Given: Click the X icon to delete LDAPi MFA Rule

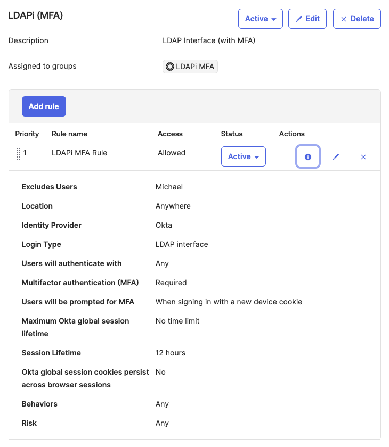Looking at the screenshot, I should (x=363, y=157).
